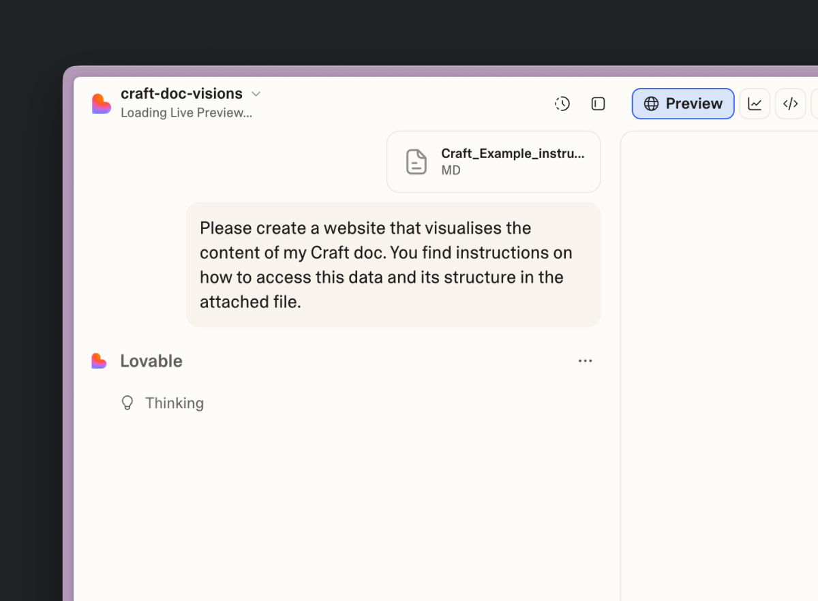Click the partially visible button after code icon
The width and height of the screenshot is (818, 601).
click(x=815, y=104)
